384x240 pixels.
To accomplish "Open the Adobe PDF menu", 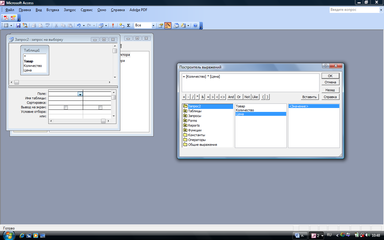I will point(138,10).
